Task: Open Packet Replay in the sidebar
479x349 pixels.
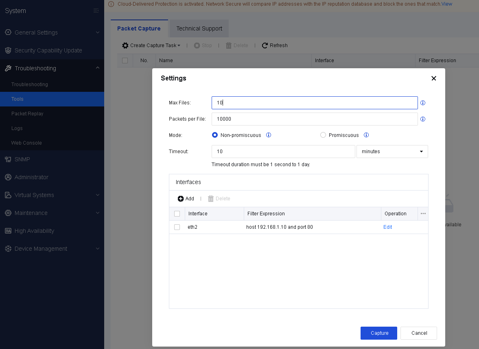Action: coord(27,114)
